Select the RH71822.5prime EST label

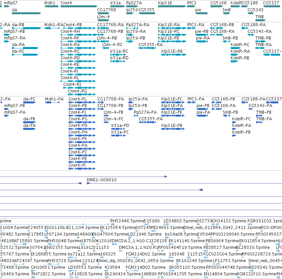pos(49,274)
